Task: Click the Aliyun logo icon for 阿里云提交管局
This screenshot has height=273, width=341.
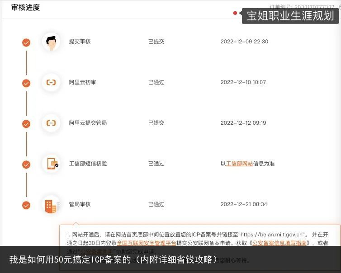Action: tap(51, 123)
